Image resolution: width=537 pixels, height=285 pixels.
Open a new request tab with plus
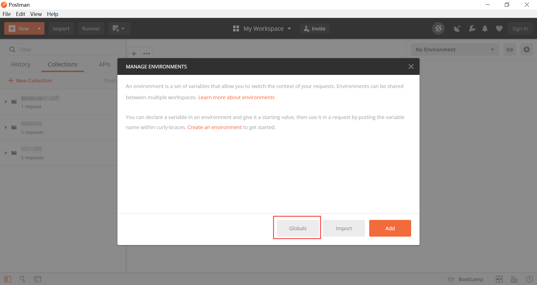tap(134, 53)
